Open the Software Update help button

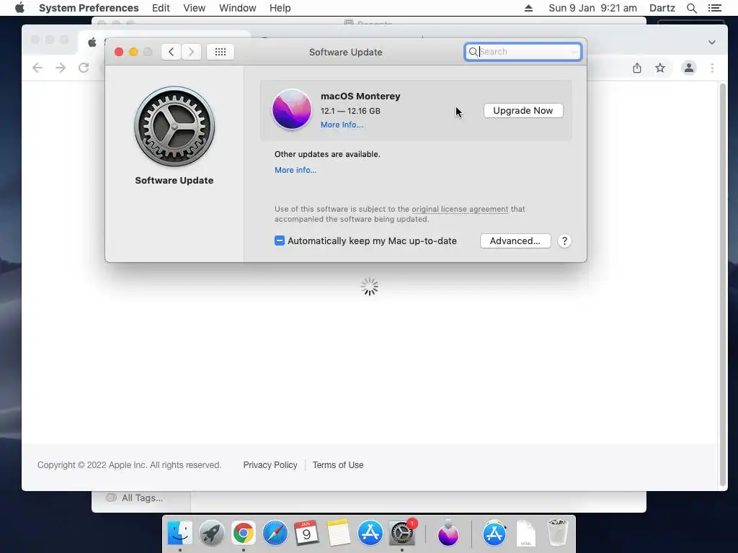tap(564, 240)
